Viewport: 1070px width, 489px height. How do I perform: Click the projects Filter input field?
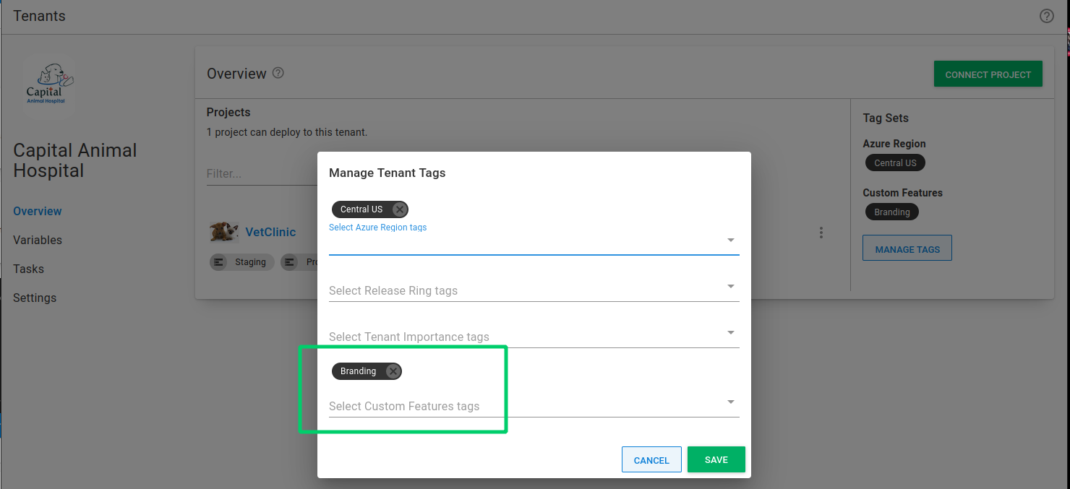click(260, 174)
